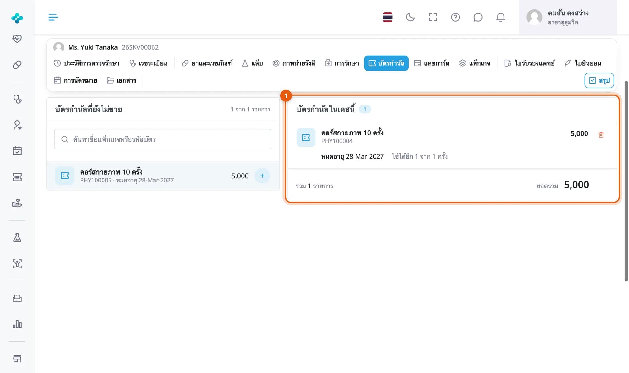Click the page vertical scrollbar
629x373 pixels.
(x=626, y=181)
